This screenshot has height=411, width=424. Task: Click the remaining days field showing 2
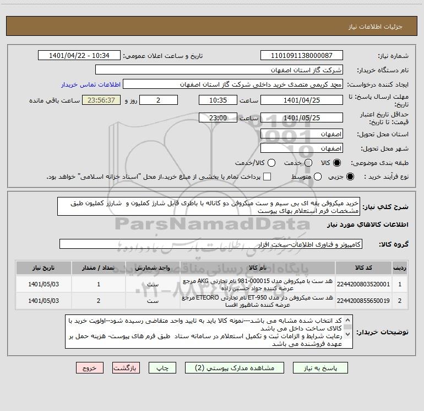[159, 100]
